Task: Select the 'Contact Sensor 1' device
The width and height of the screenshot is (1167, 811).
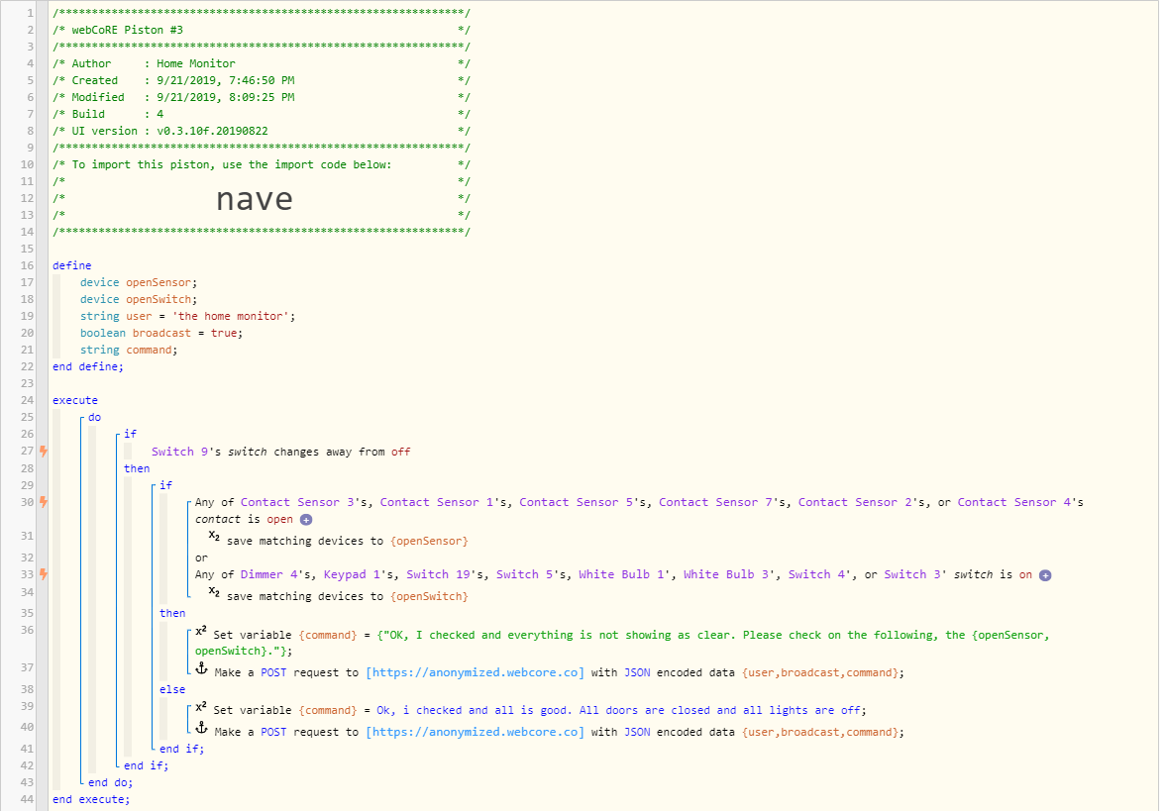Action: (x=437, y=502)
